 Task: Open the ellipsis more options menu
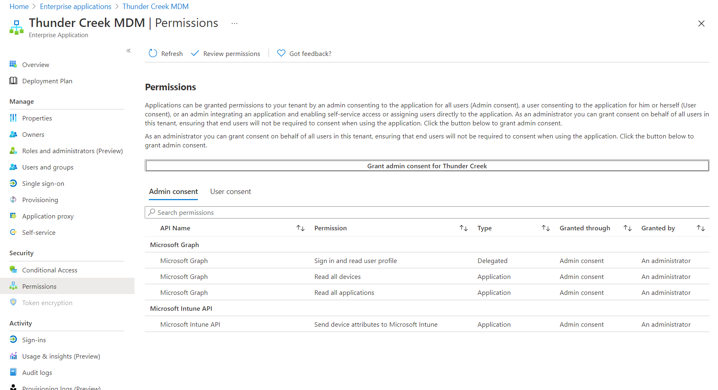(x=234, y=23)
